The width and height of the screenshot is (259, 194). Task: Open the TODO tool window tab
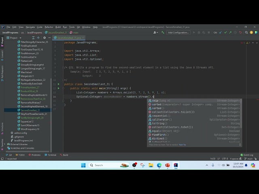(x=20, y=155)
